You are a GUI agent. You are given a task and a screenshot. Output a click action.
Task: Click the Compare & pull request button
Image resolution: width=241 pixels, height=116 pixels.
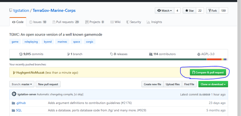point(208,72)
